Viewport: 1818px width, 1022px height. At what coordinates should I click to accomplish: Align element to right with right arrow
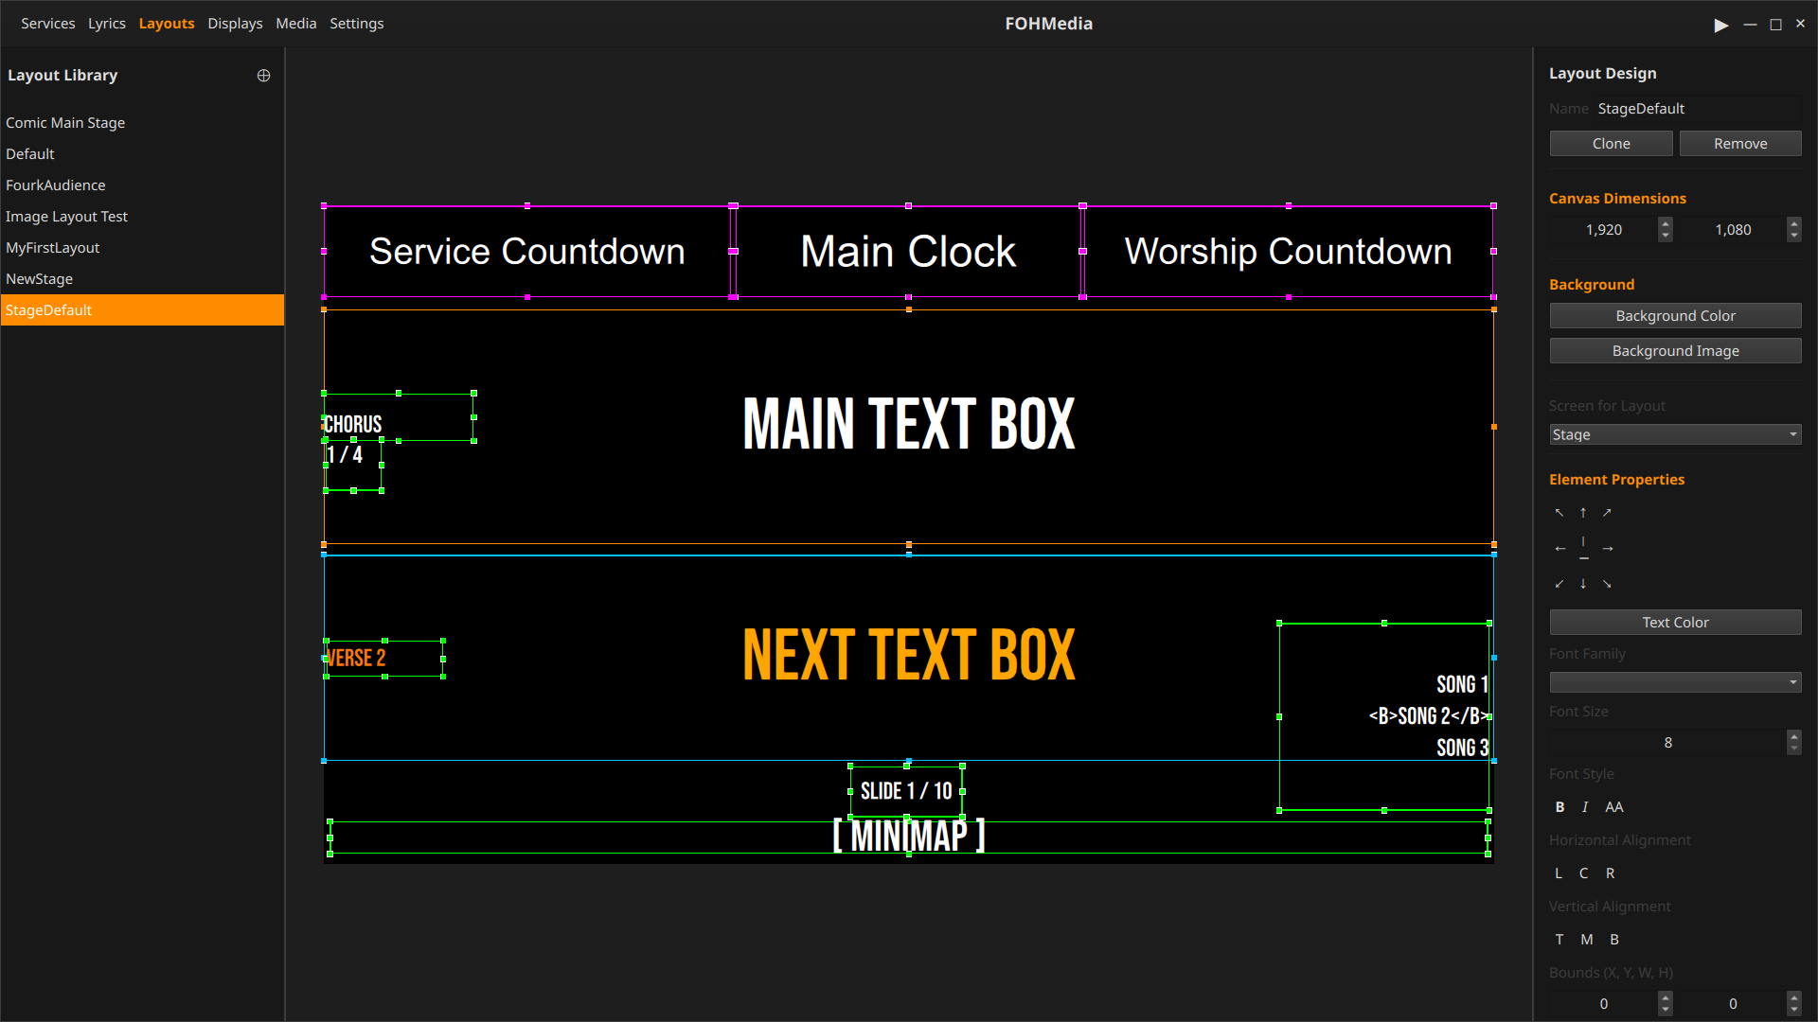[x=1608, y=549]
